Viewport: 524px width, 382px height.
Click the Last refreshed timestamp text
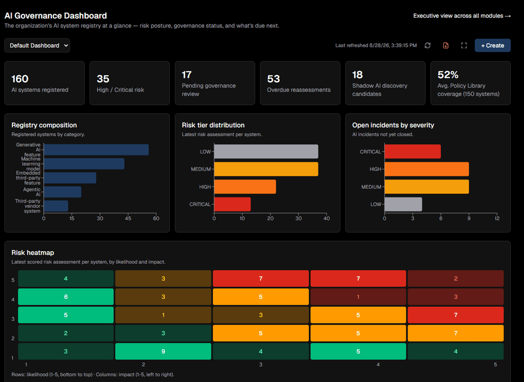[x=376, y=45]
